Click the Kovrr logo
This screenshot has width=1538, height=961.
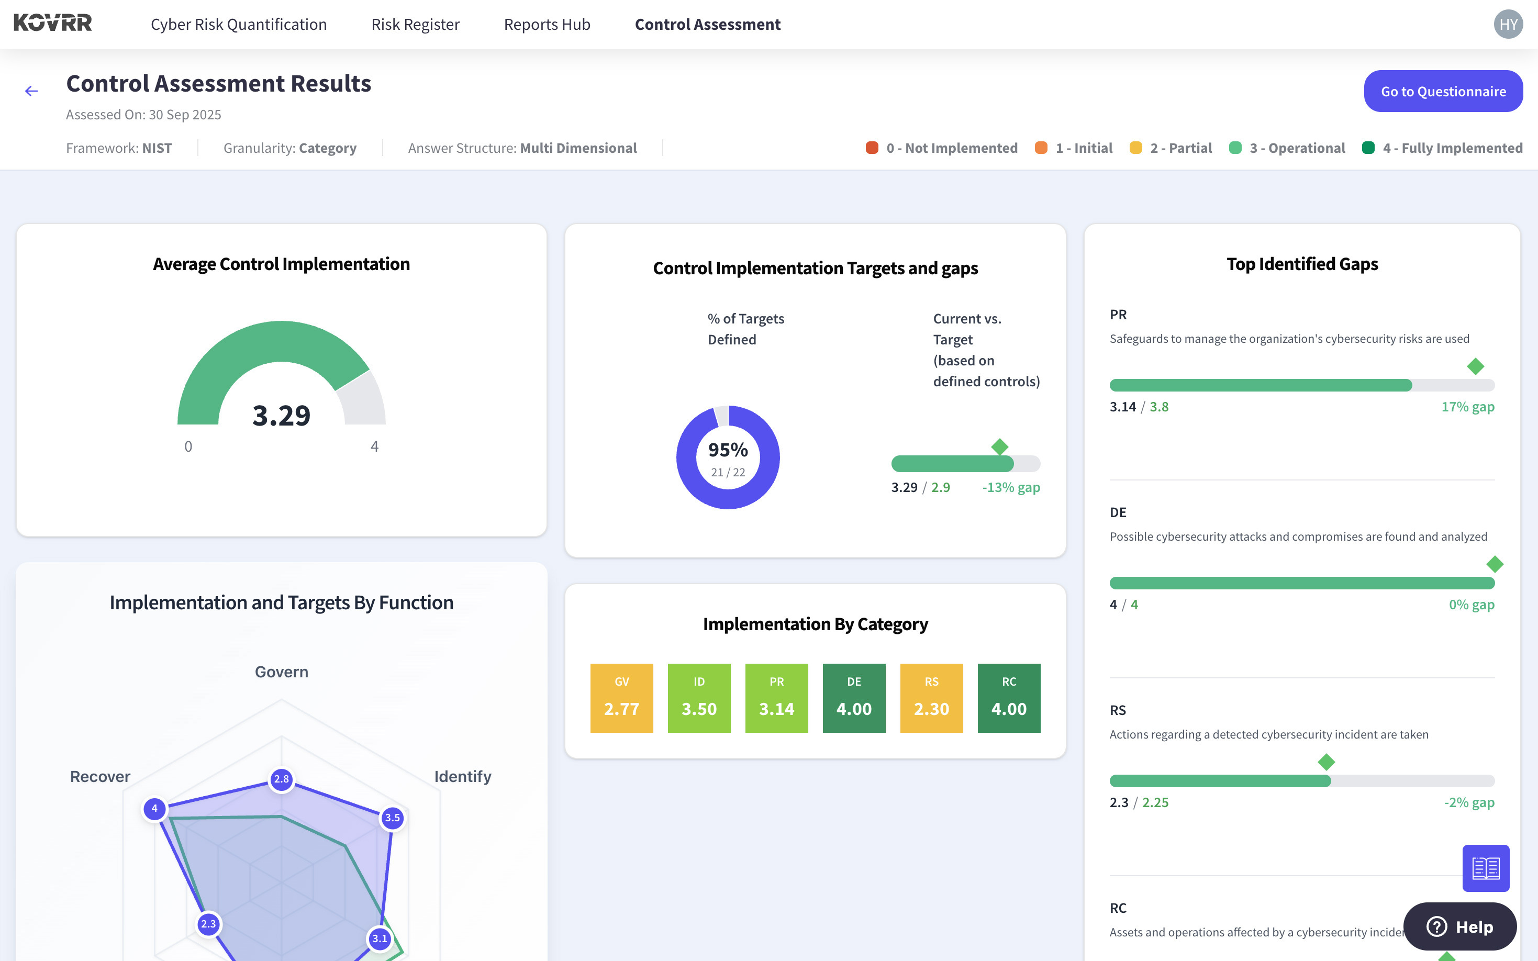pos(53,24)
